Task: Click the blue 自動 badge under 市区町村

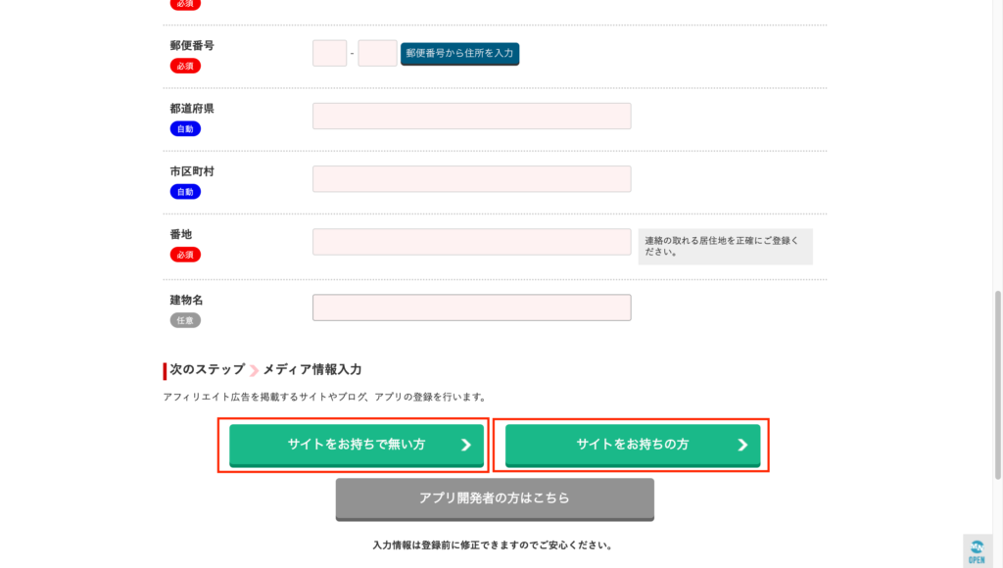Action: click(x=185, y=192)
